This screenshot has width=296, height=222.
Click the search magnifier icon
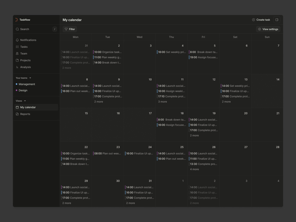pyautogui.click(x=17, y=29)
